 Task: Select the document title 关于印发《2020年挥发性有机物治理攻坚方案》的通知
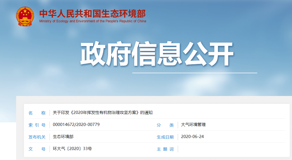click(x=103, y=112)
